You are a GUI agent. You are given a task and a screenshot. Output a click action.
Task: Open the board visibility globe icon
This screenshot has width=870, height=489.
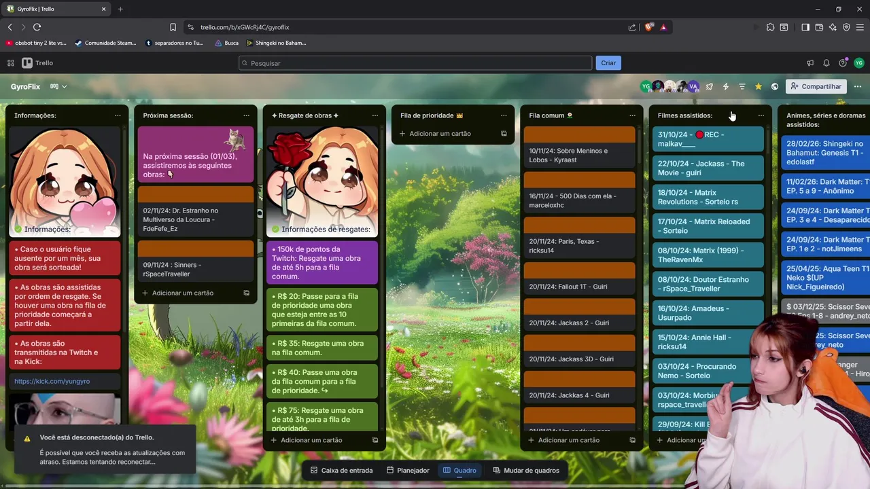click(x=775, y=86)
